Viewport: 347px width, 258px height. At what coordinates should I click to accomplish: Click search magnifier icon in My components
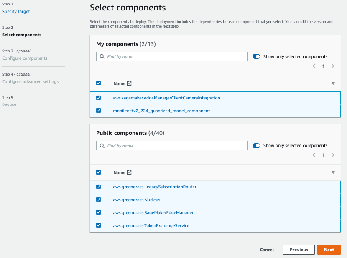point(102,57)
